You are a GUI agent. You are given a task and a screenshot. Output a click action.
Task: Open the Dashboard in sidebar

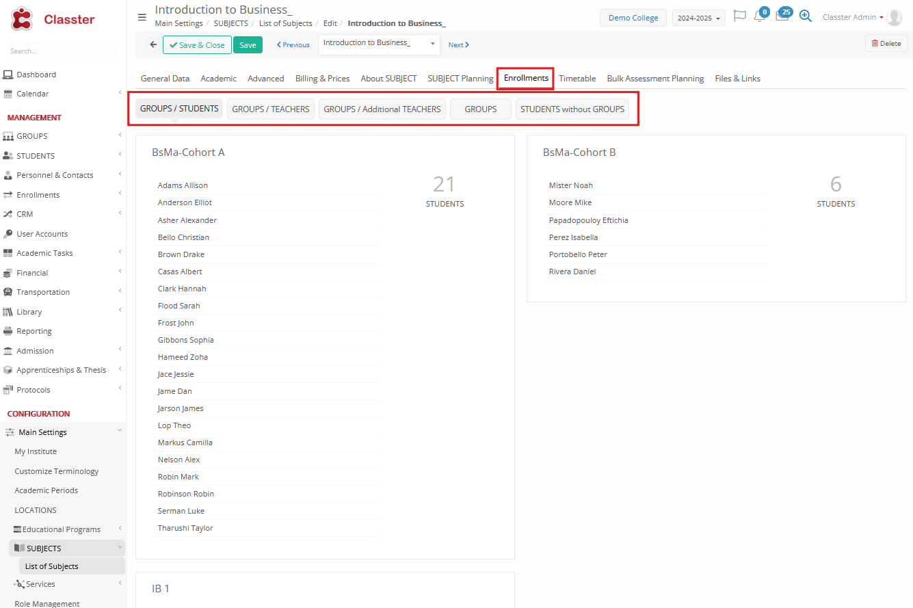36,75
